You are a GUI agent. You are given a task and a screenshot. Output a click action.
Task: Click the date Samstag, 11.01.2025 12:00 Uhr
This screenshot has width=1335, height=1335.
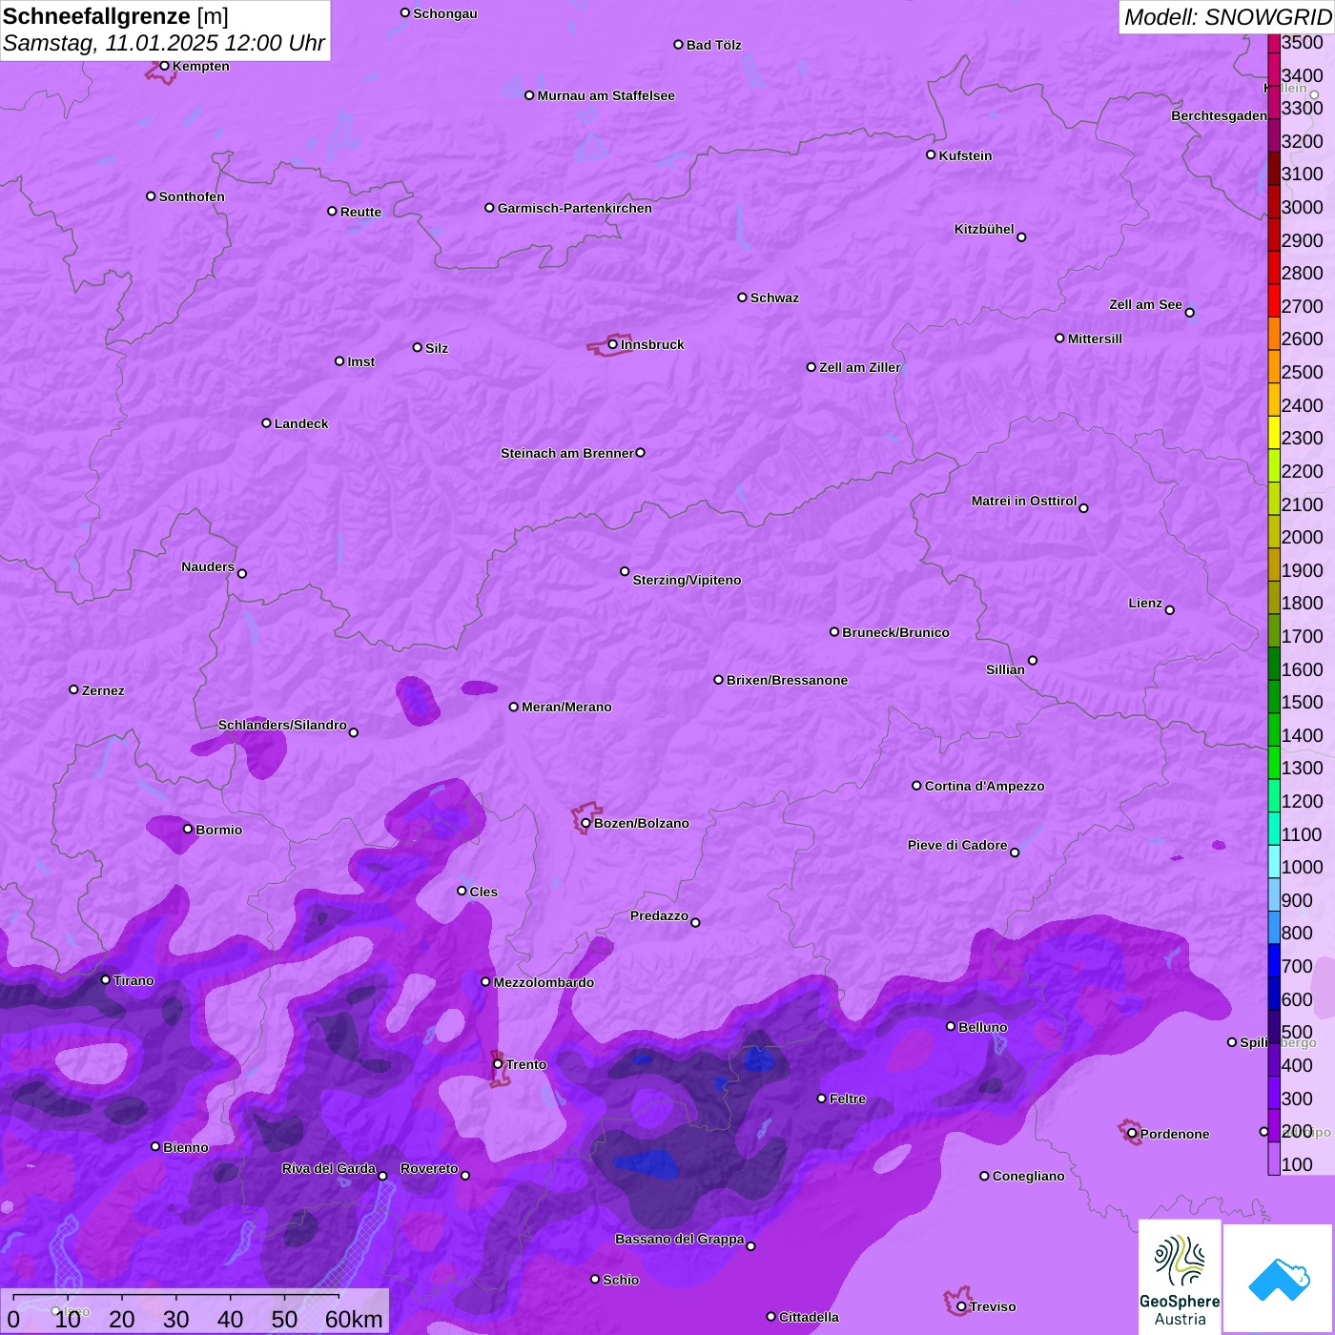point(164,43)
